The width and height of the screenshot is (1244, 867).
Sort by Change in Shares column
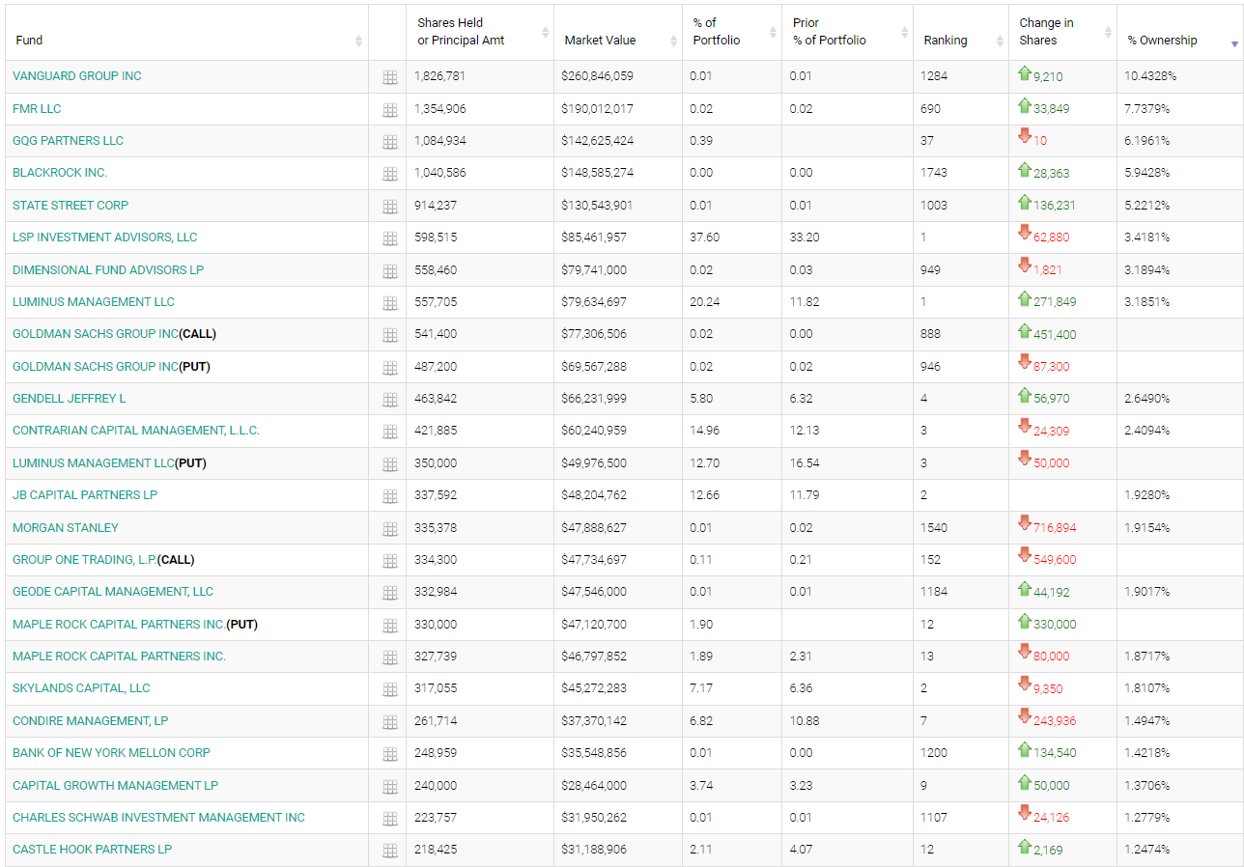click(1062, 33)
